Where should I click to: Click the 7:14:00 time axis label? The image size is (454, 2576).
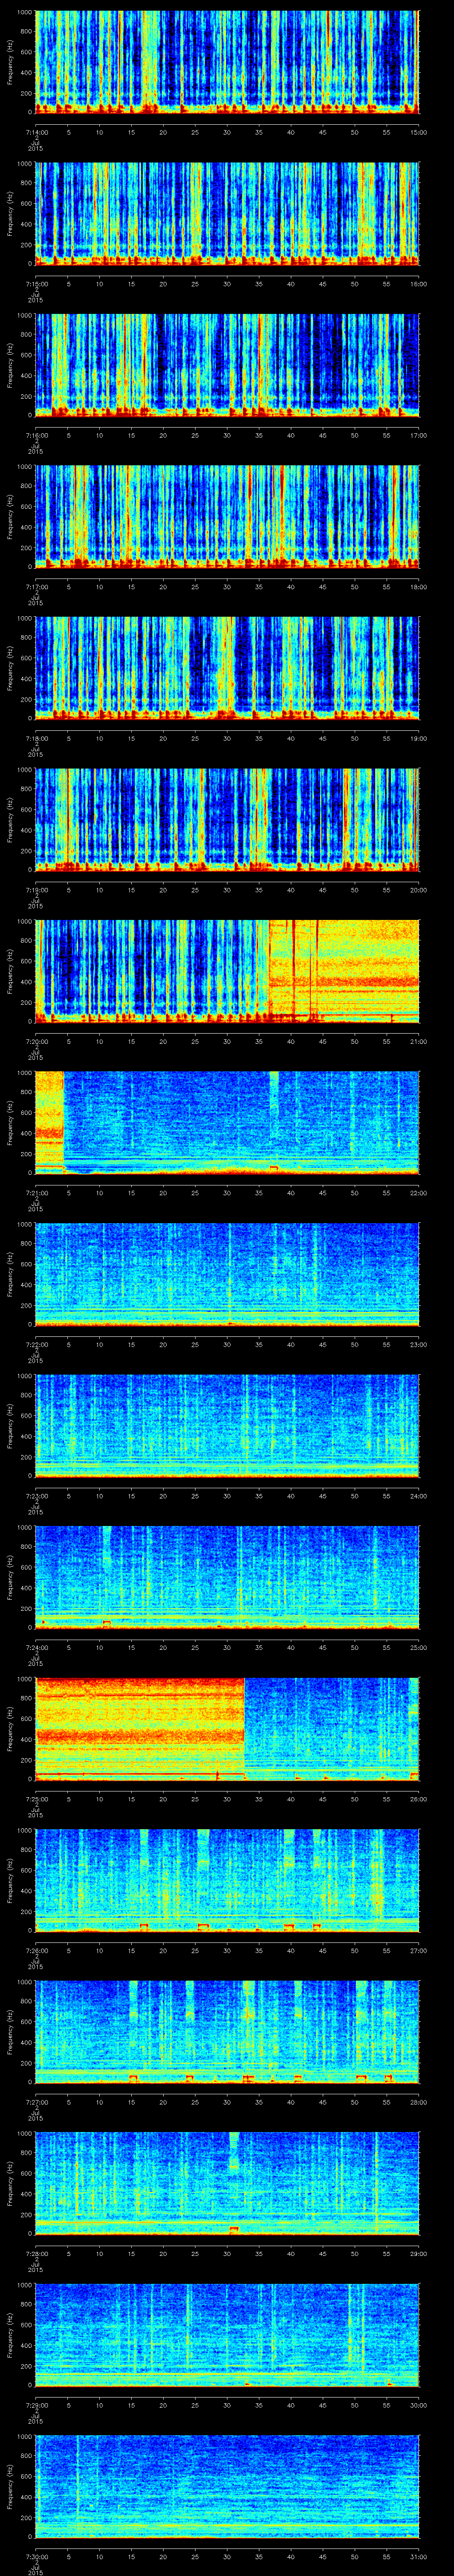point(37,132)
